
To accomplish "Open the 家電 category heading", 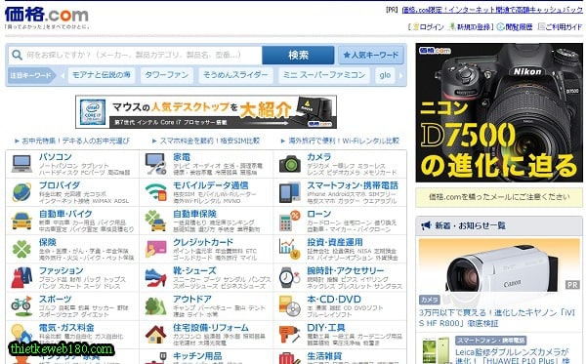I will [x=182, y=157].
